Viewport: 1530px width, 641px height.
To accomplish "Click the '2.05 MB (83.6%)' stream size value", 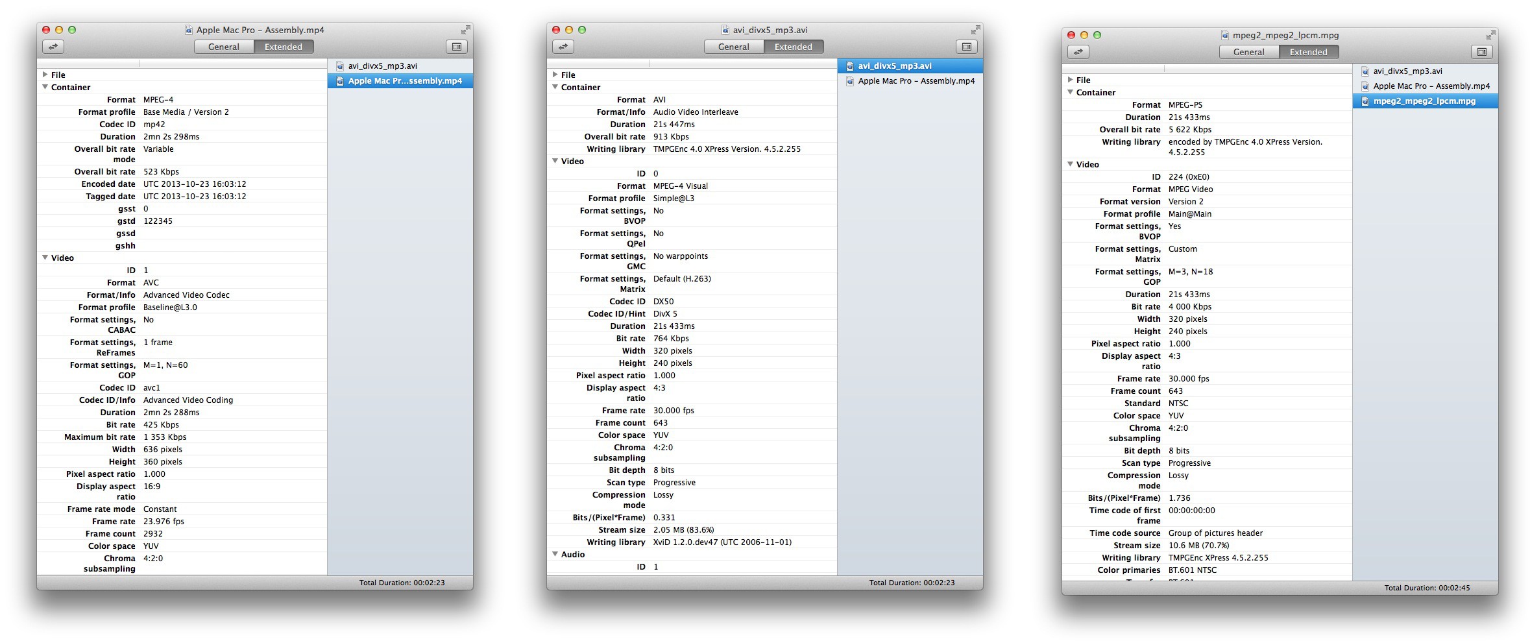I will coord(683,530).
